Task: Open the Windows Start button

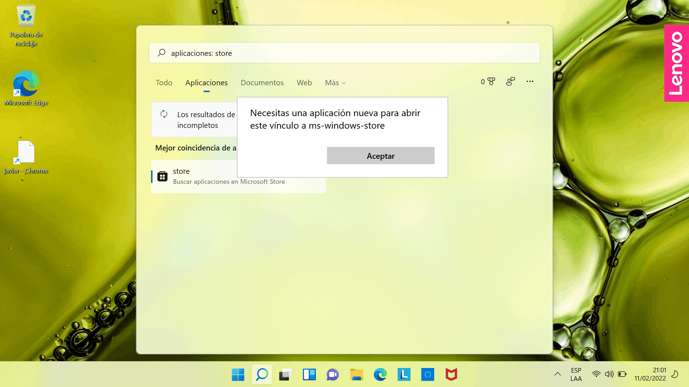Action: 238,374
